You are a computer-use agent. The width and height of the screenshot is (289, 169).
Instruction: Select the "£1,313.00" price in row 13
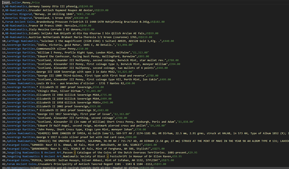click(x=141, y=53)
